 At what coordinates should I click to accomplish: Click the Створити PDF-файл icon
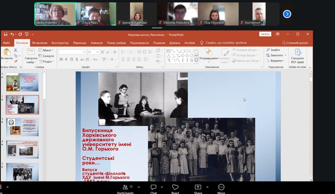298,52
